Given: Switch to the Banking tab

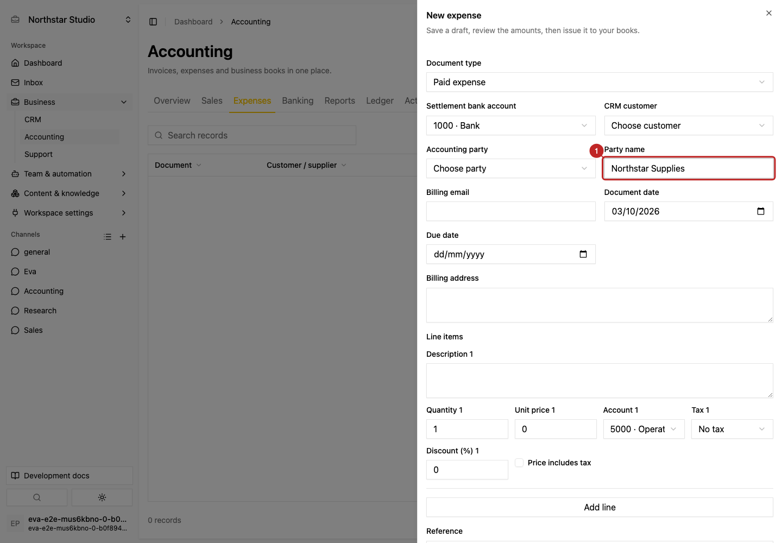Looking at the screenshot, I should pyautogui.click(x=298, y=100).
